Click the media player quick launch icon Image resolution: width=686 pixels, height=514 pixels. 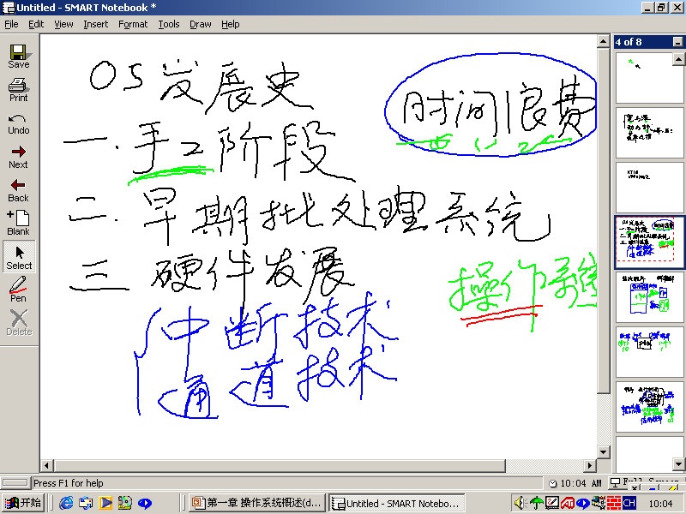pos(105,503)
